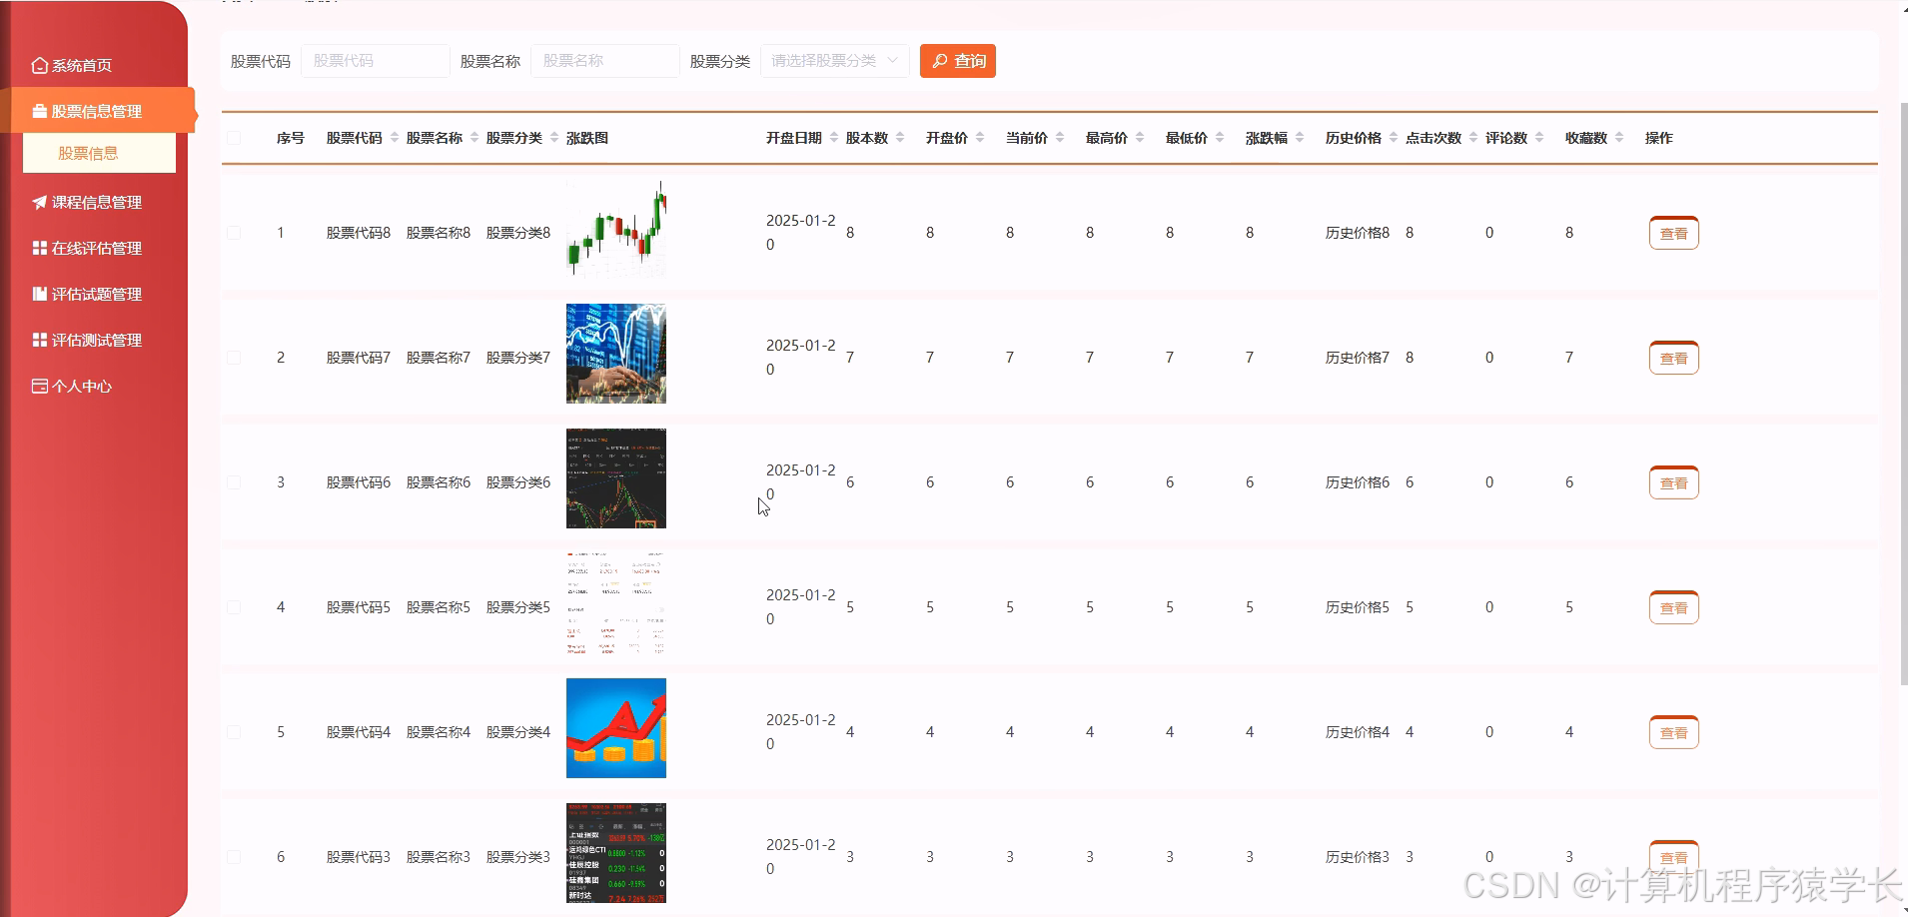This screenshot has height=917, width=1908.
Task: Click 股票分类7 cell text
Action: [518, 358]
